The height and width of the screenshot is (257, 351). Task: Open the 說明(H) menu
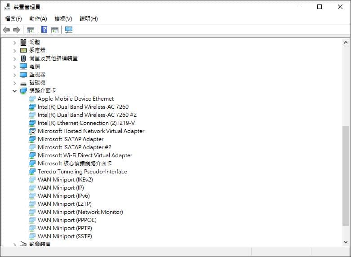89,19
